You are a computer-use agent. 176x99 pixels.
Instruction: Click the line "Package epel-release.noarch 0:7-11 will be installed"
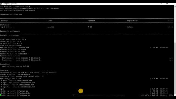click(29, 8)
